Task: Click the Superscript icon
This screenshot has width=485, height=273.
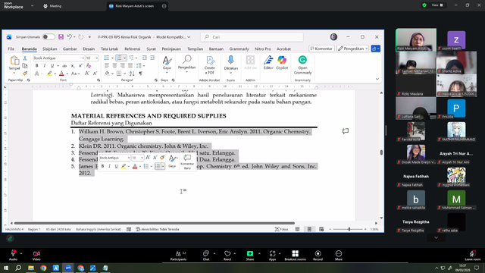Action: [x=80, y=66]
